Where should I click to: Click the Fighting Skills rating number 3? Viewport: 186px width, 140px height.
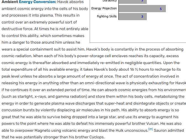[142, 17]
